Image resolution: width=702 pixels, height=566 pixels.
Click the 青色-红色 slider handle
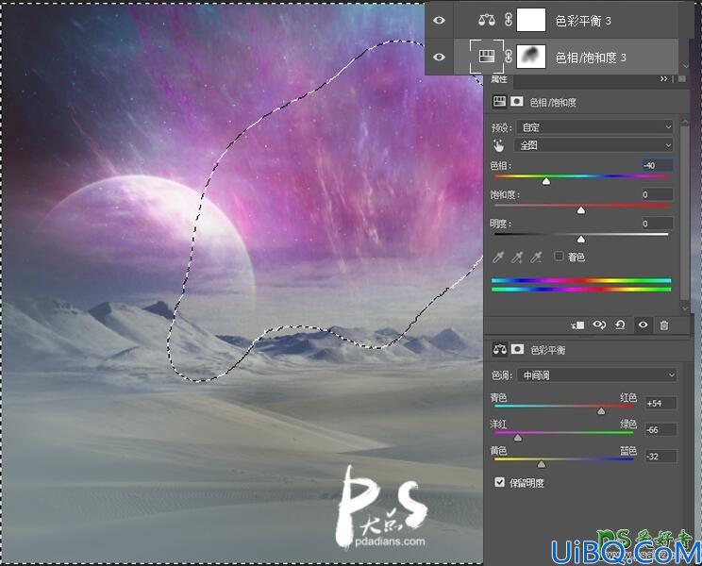point(601,410)
